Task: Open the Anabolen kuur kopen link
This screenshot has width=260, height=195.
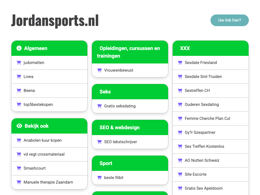Action: [x=42, y=140]
